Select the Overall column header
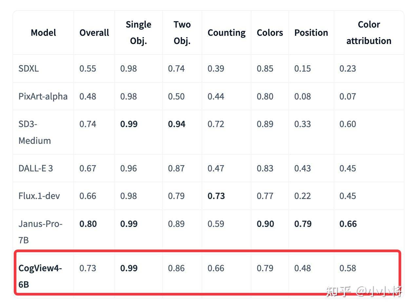This screenshot has height=308, width=413. click(94, 33)
